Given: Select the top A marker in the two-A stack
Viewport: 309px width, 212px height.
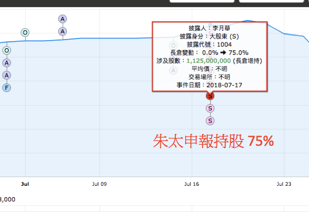Looking at the screenshot, I should 62,19.
